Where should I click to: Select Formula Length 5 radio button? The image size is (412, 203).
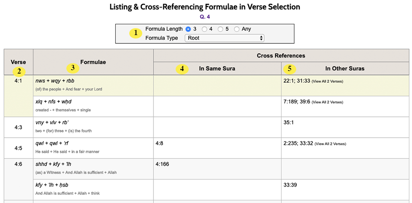point(220,29)
